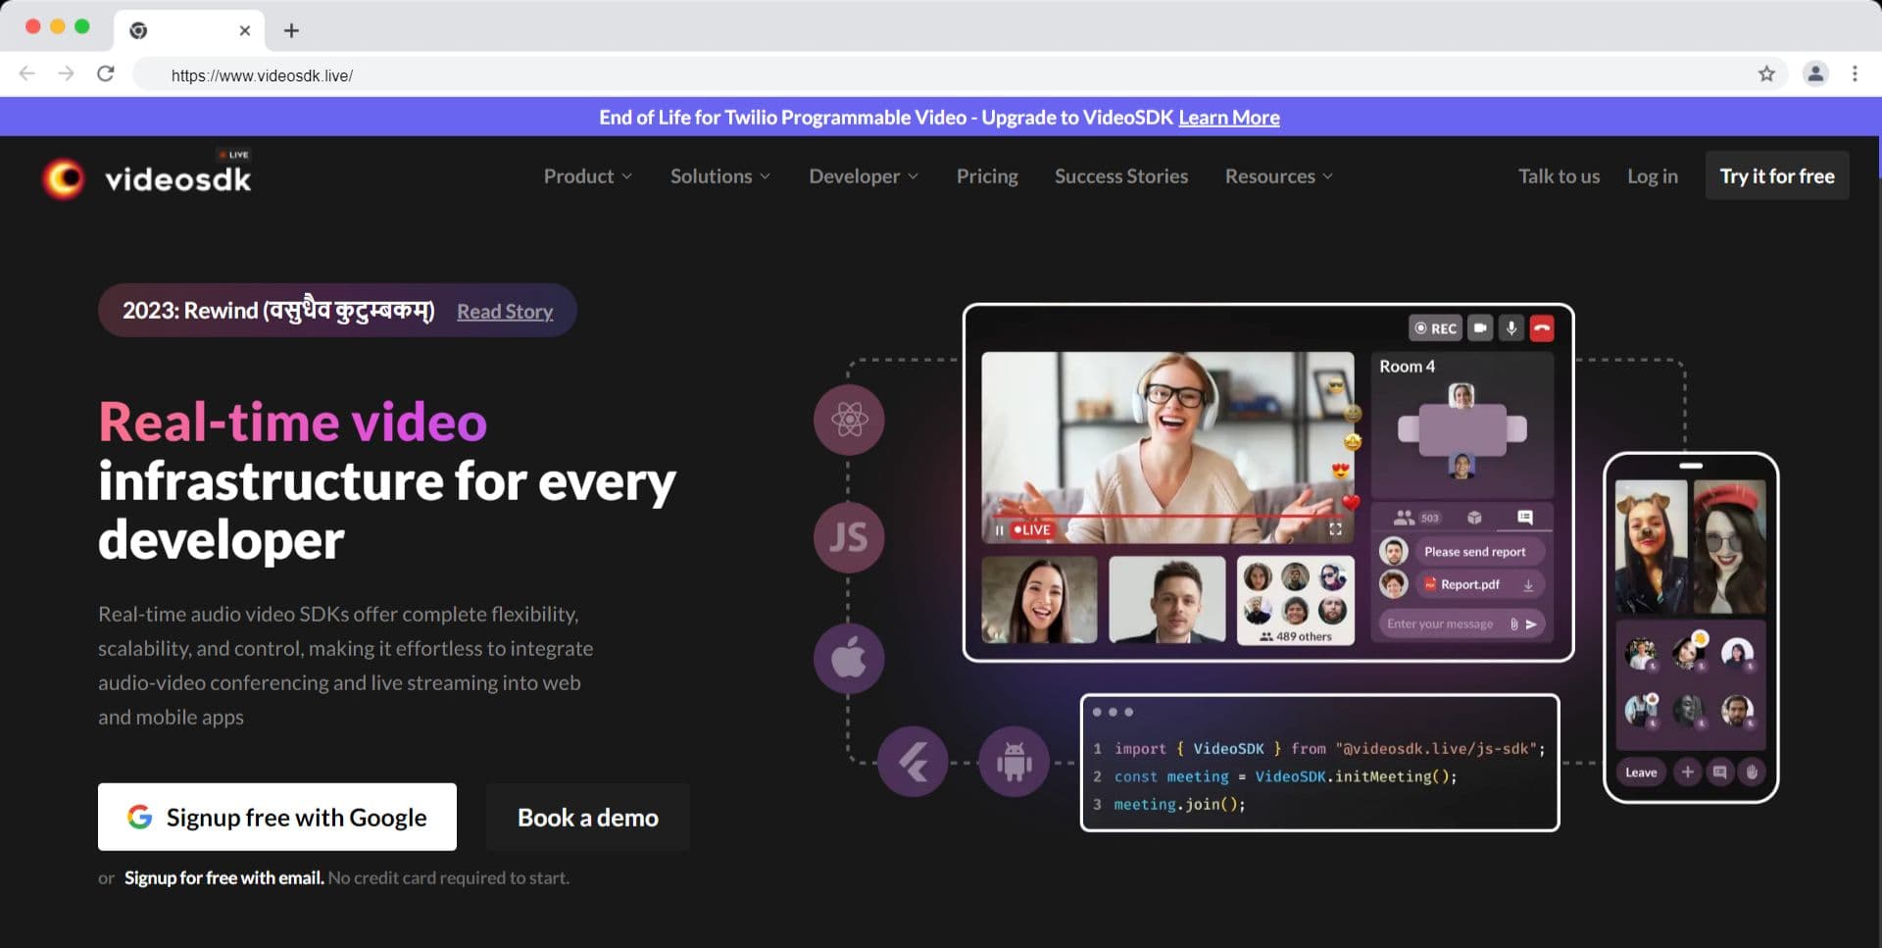Open the Read Story link
This screenshot has height=948, width=1882.
click(505, 312)
